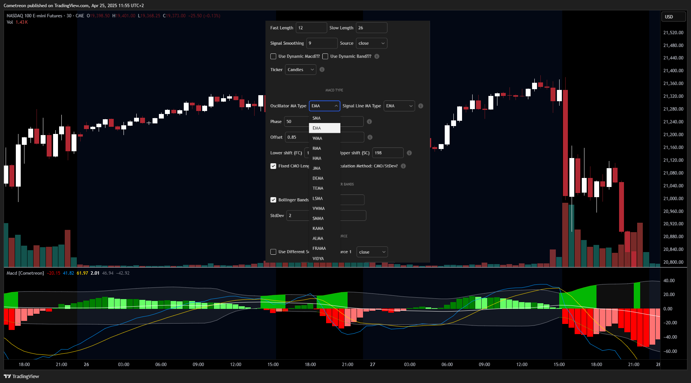Open Source close dropdown at top
The height and width of the screenshot is (383, 691).
coord(372,43)
